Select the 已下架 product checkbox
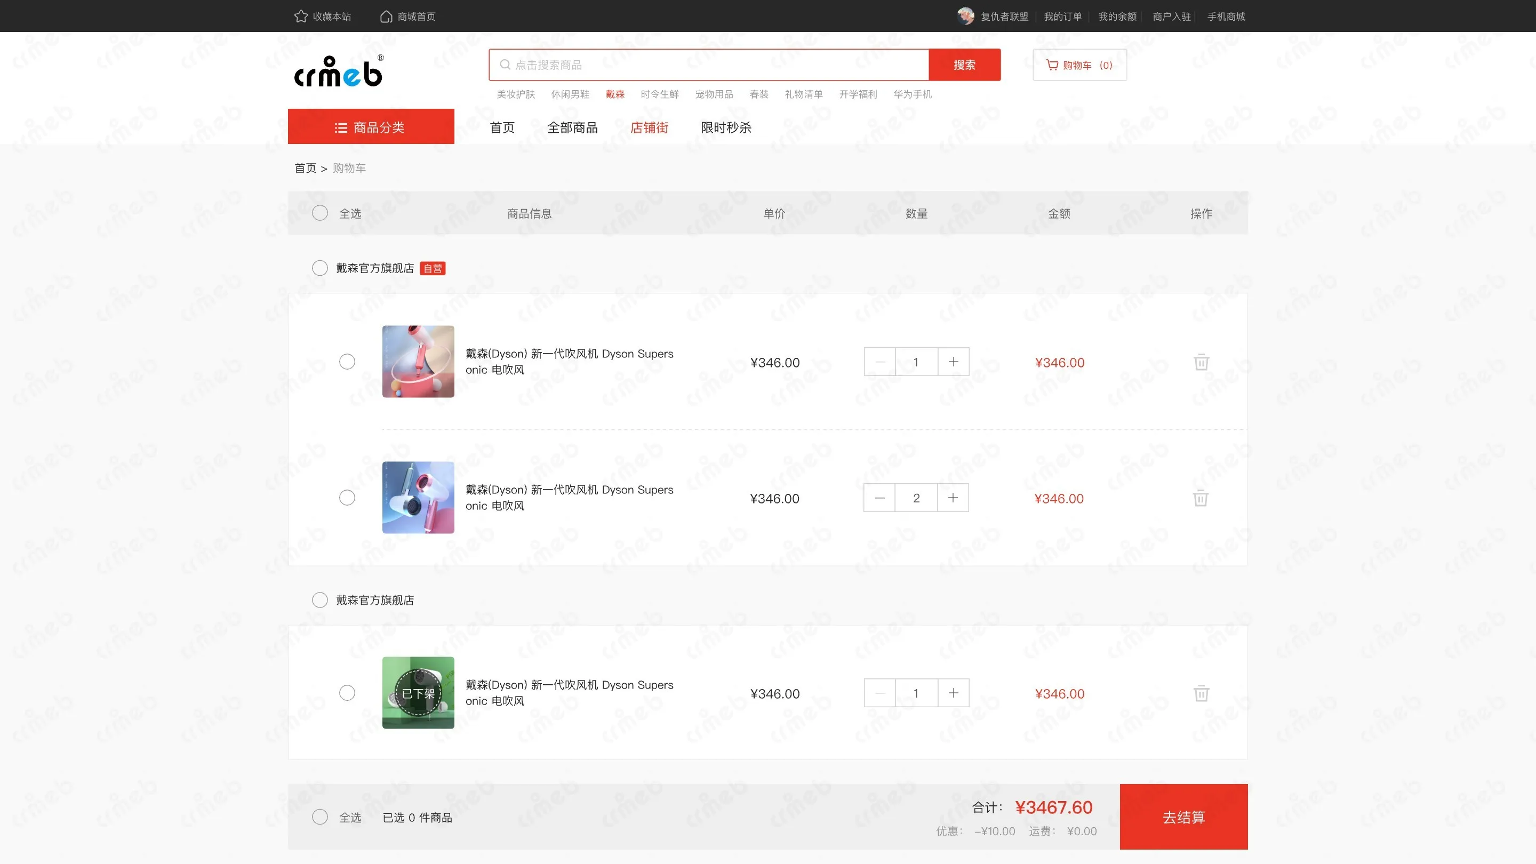 (x=347, y=692)
